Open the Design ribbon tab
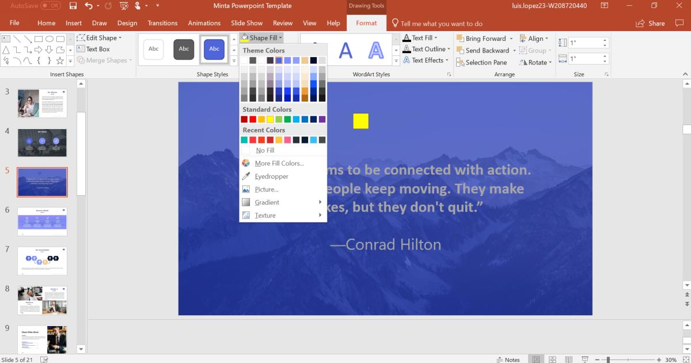 (128, 23)
